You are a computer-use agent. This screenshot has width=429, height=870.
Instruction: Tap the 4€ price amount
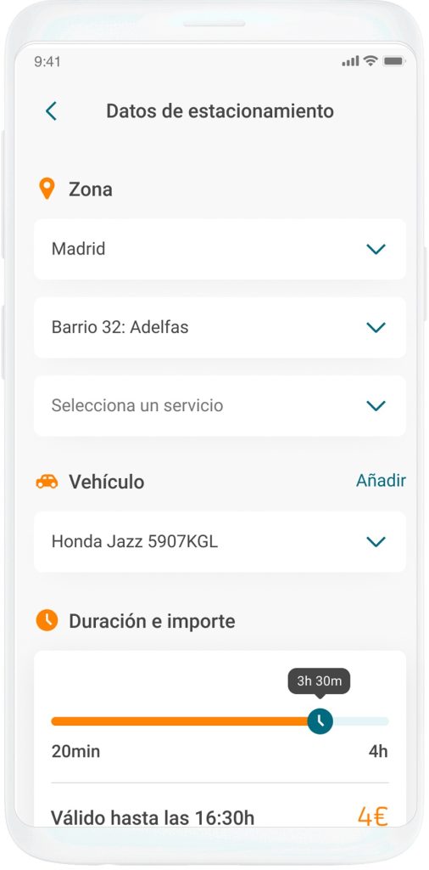372,816
